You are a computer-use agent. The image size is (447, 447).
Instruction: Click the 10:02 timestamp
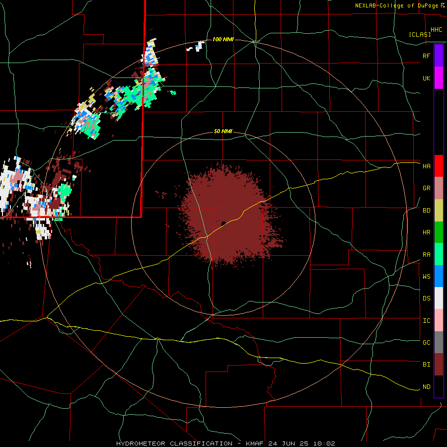coord(324,444)
